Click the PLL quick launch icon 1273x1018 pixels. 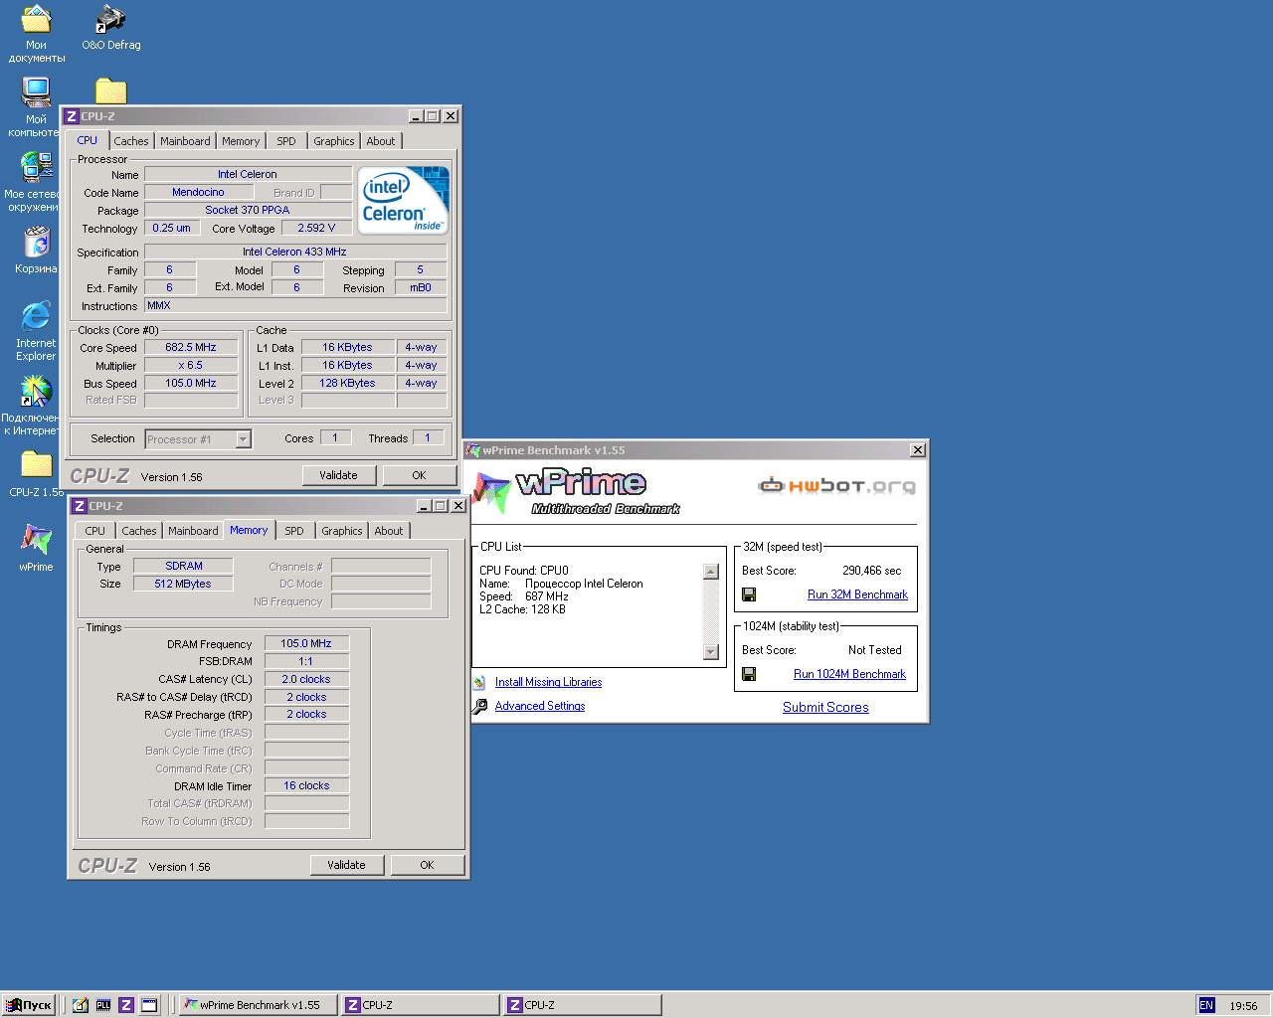[x=103, y=1005]
